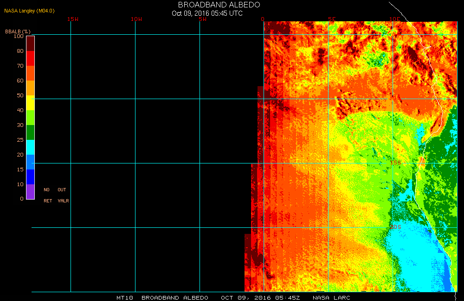Select the 10E longitude label
Viewport: 464px width, 301px height.
(394, 19)
